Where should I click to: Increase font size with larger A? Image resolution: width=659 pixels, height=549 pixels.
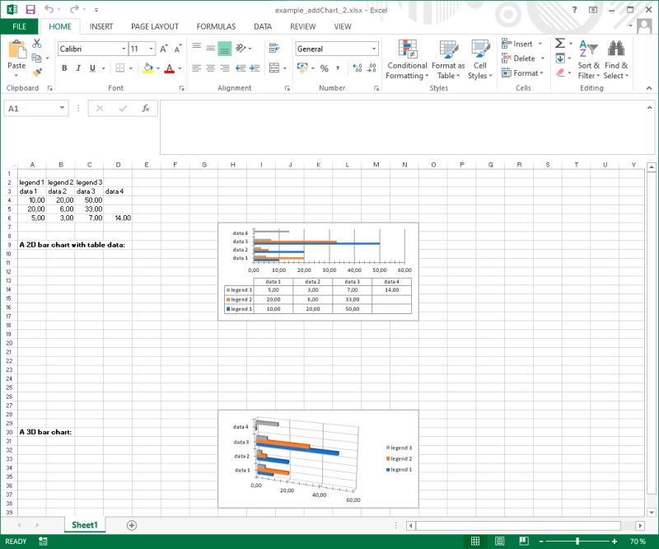[x=164, y=49]
